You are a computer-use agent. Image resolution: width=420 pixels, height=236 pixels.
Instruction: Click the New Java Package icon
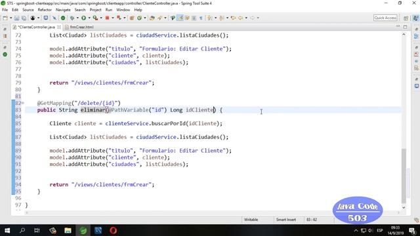(132, 18)
